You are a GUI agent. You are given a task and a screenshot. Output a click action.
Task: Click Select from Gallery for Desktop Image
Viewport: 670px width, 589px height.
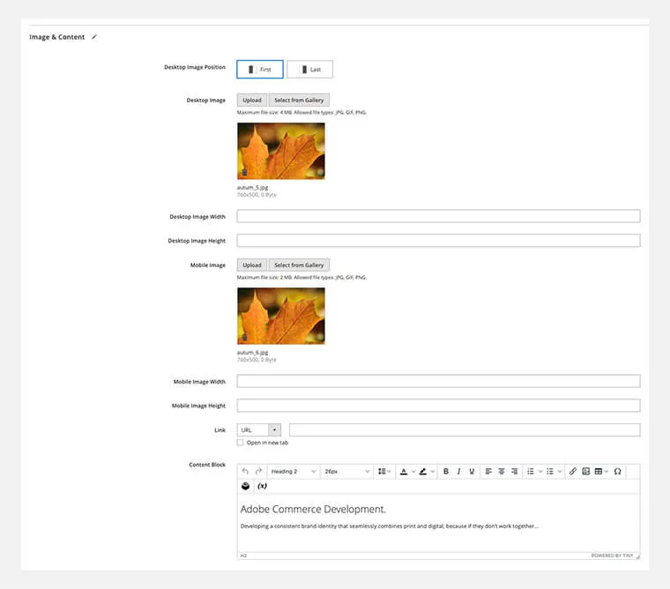(x=299, y=100)
